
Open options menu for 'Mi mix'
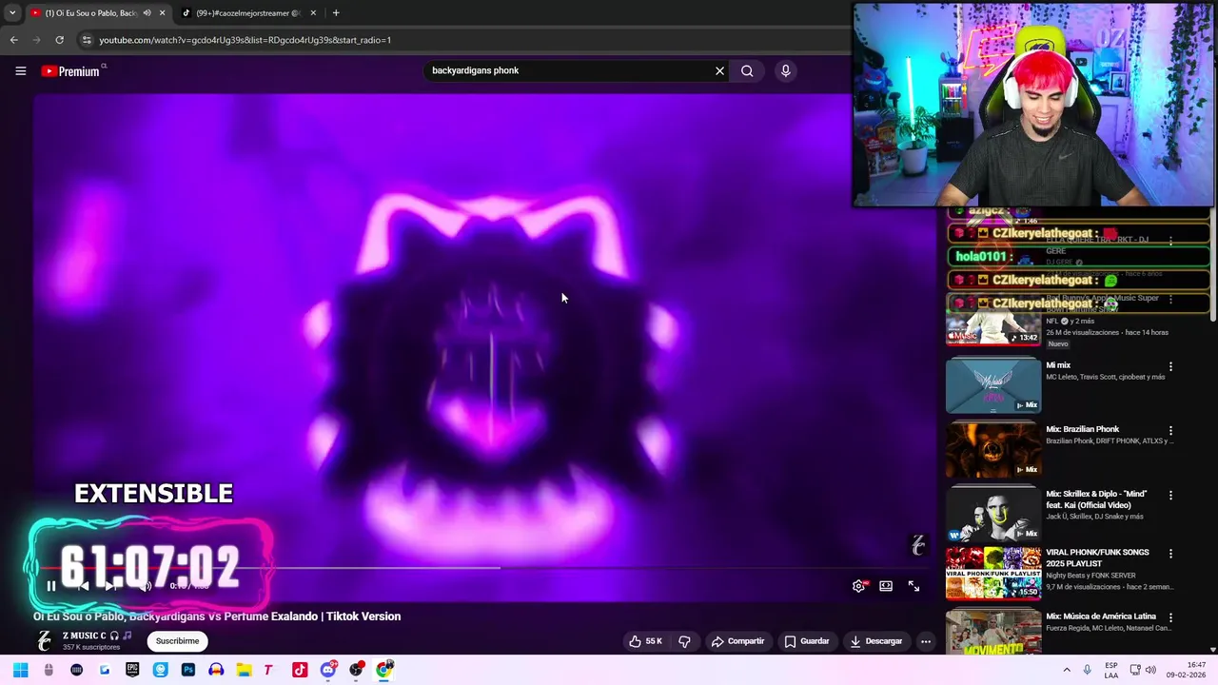tap(1170, 366)
